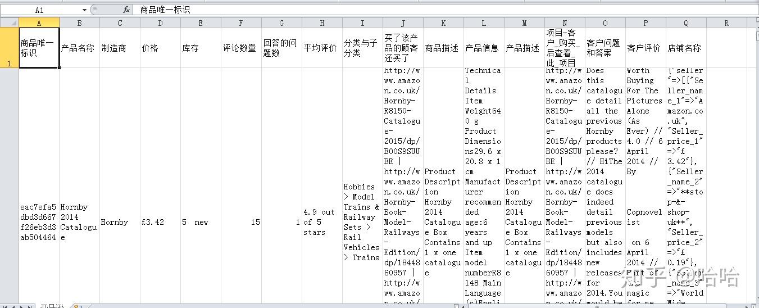The width and height of the screenshot is (759, 308).
Task: Click the 制造商 header cell
Action: [120, 48]
